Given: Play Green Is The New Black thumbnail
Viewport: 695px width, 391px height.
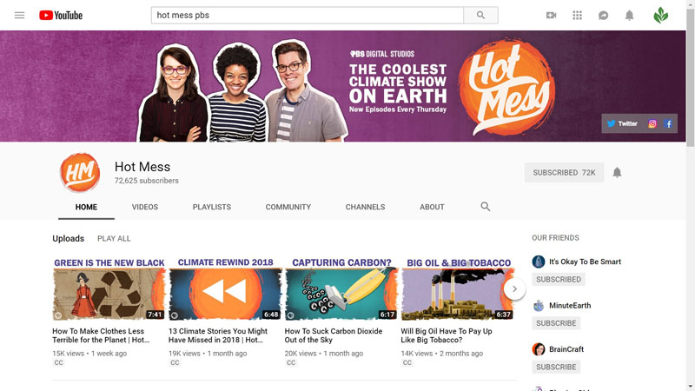Looking at the screenshot, I should [x=109, y=288].
